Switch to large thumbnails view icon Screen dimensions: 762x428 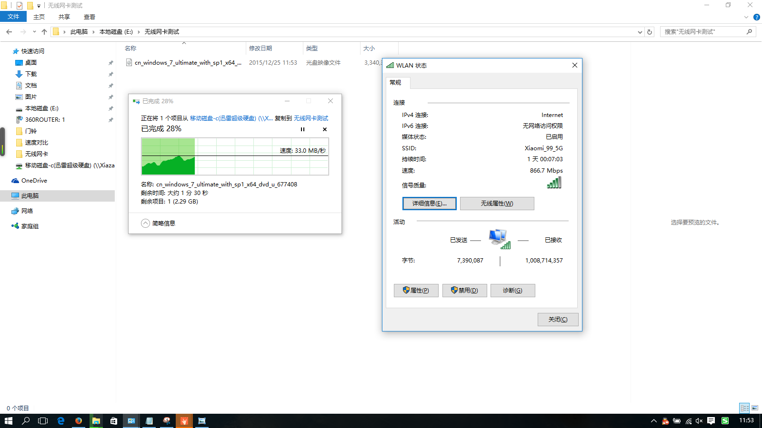[755, 408]
